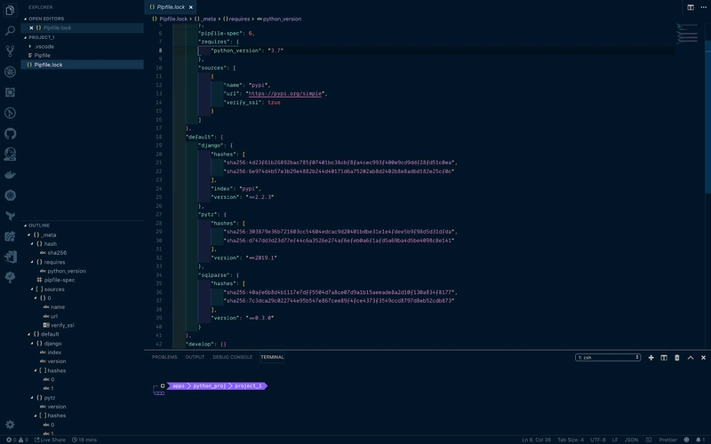The image size is (711, 444).
Task: Split the terminal pane
Action: click(x=664, y=357)
